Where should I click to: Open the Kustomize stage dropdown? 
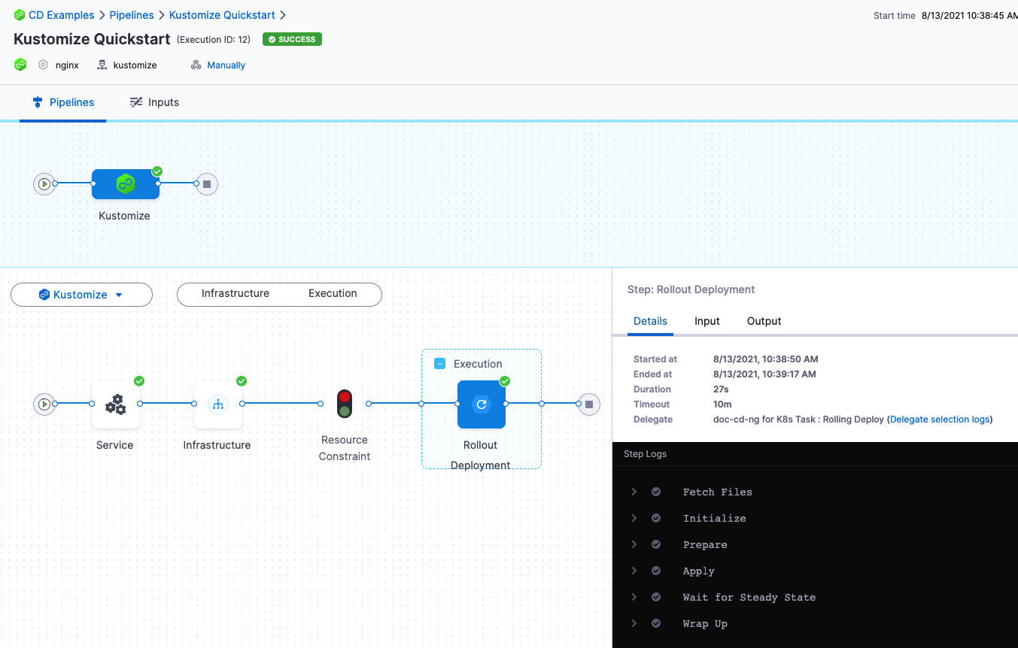click(x=81, y=295)
